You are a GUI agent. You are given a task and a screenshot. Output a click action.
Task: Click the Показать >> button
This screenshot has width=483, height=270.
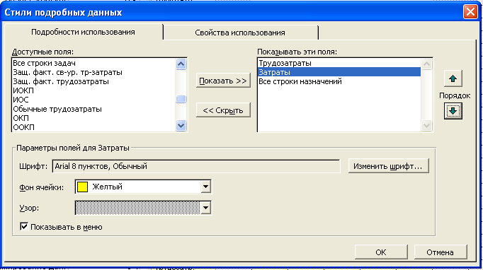[223, 81]
